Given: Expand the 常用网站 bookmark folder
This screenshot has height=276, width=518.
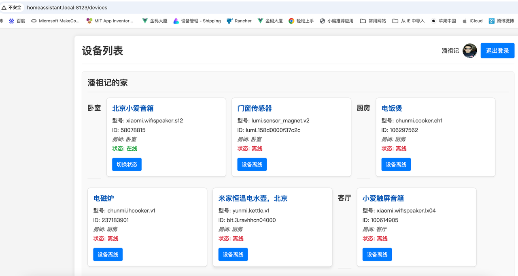Looking at the screenshot, I should point(372,21).
